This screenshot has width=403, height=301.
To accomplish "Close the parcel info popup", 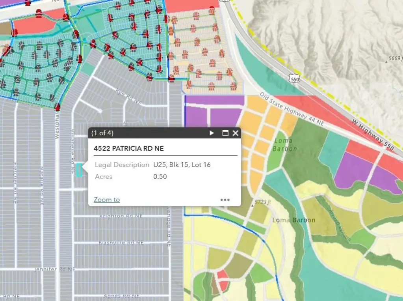I will pos(235,133).
